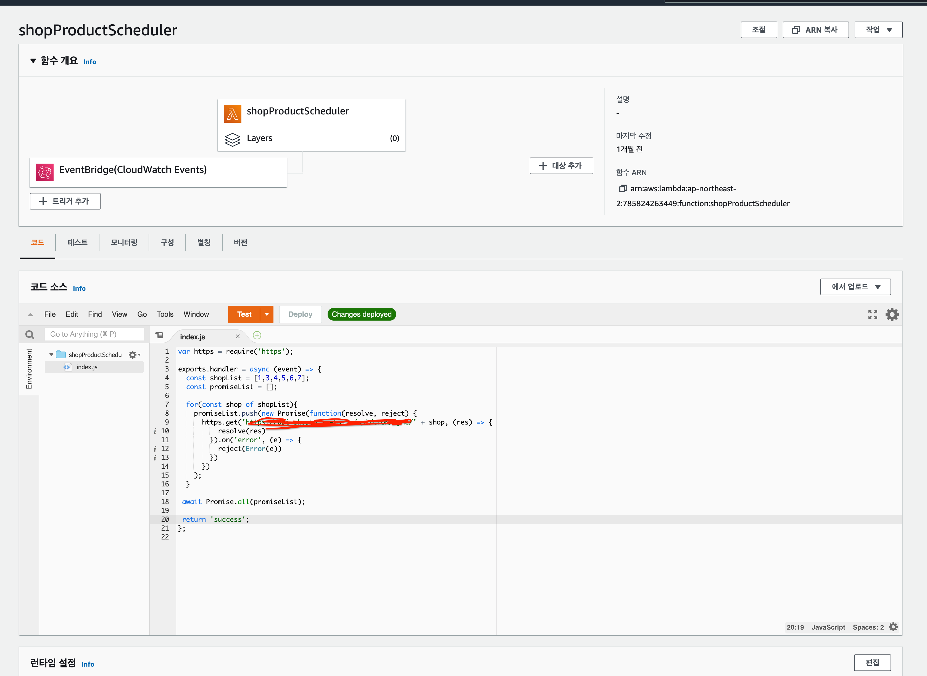Open the Go menu
Screen dimensions: 927x676
(x=142, y=314)
